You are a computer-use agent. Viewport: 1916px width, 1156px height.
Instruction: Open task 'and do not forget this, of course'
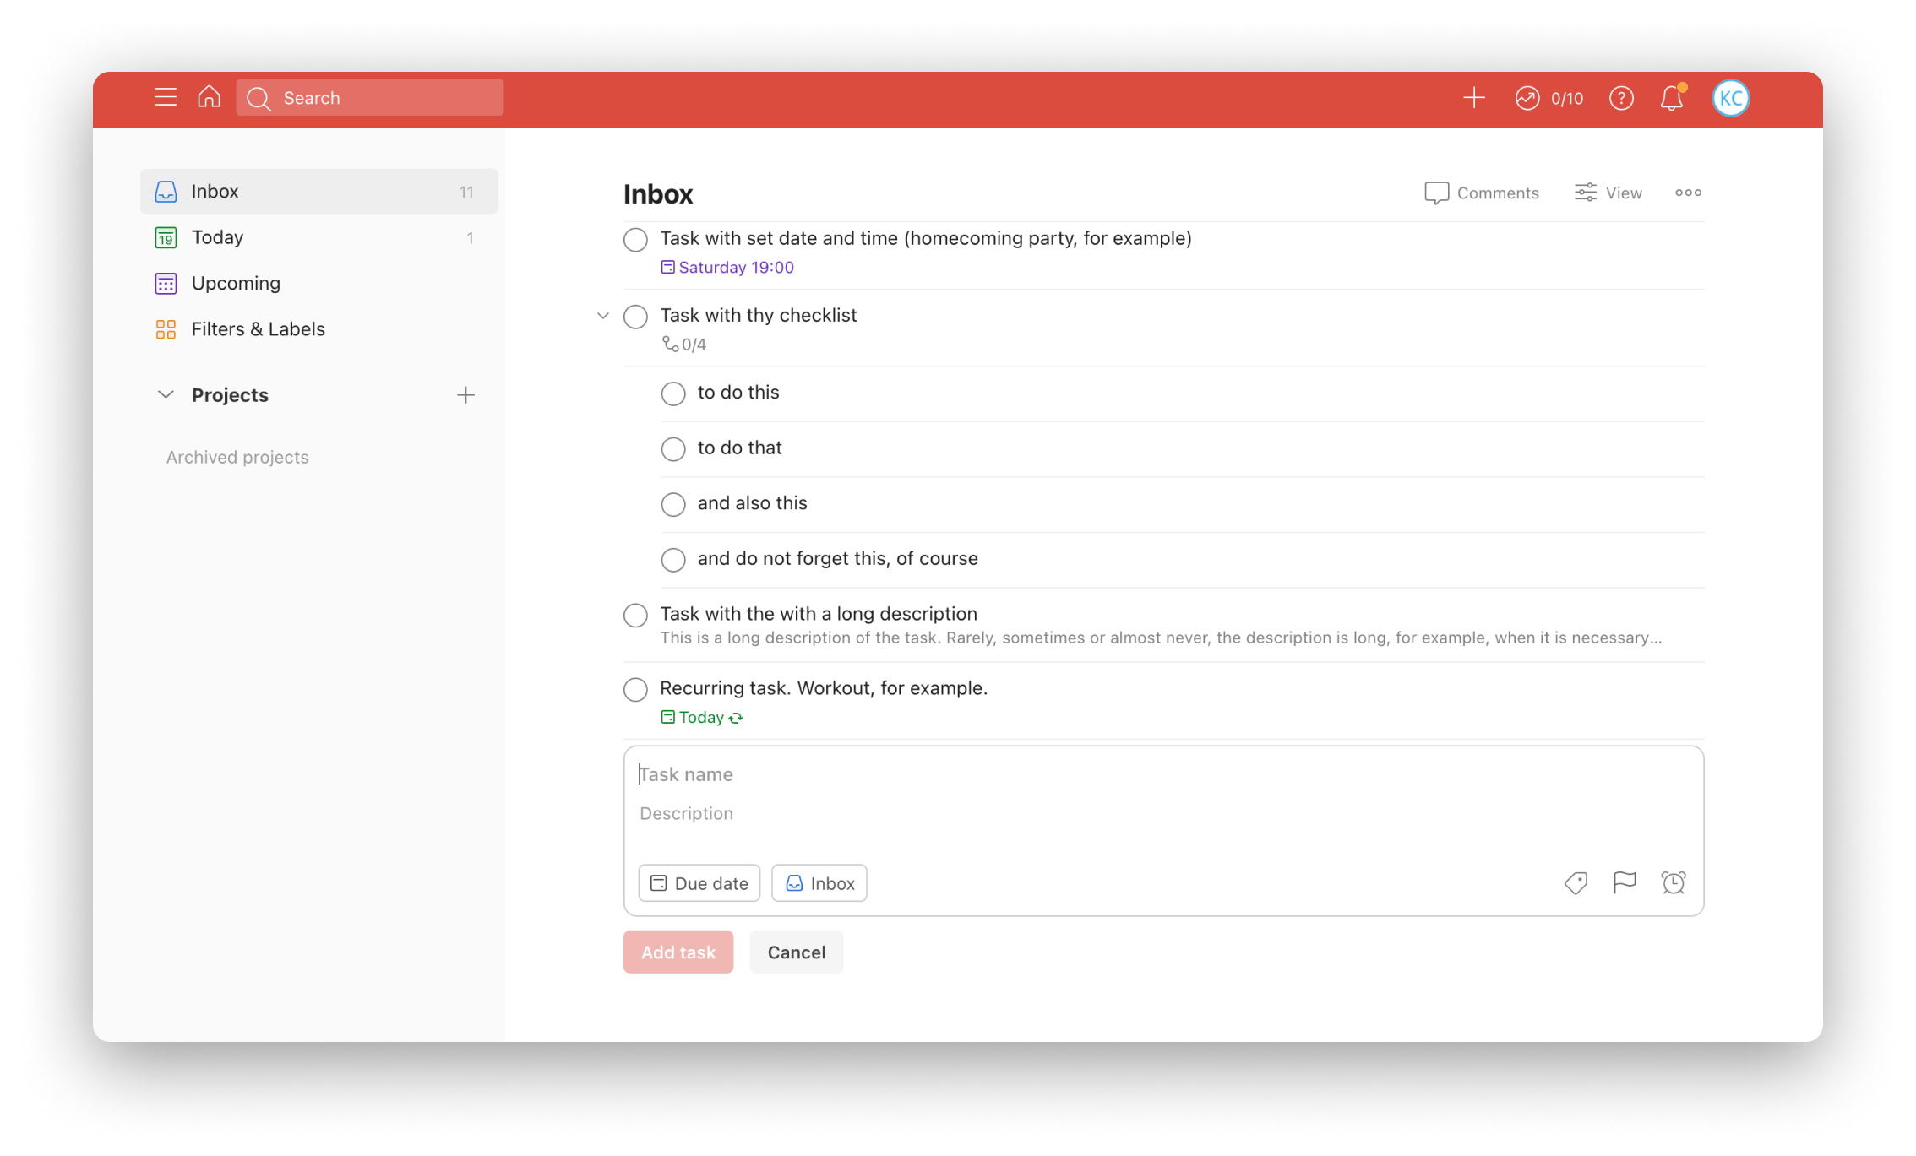tap(838, 559)
